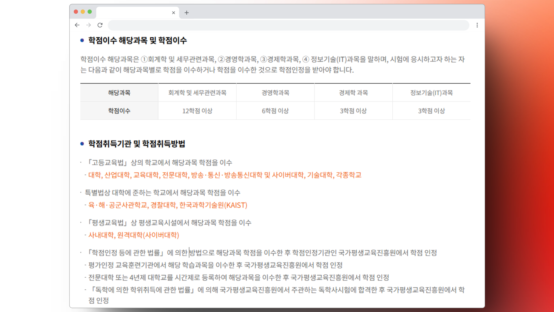554x312 pixels.
Task: Click the 12학점 이상 table cell
Action: coord(197,111)
